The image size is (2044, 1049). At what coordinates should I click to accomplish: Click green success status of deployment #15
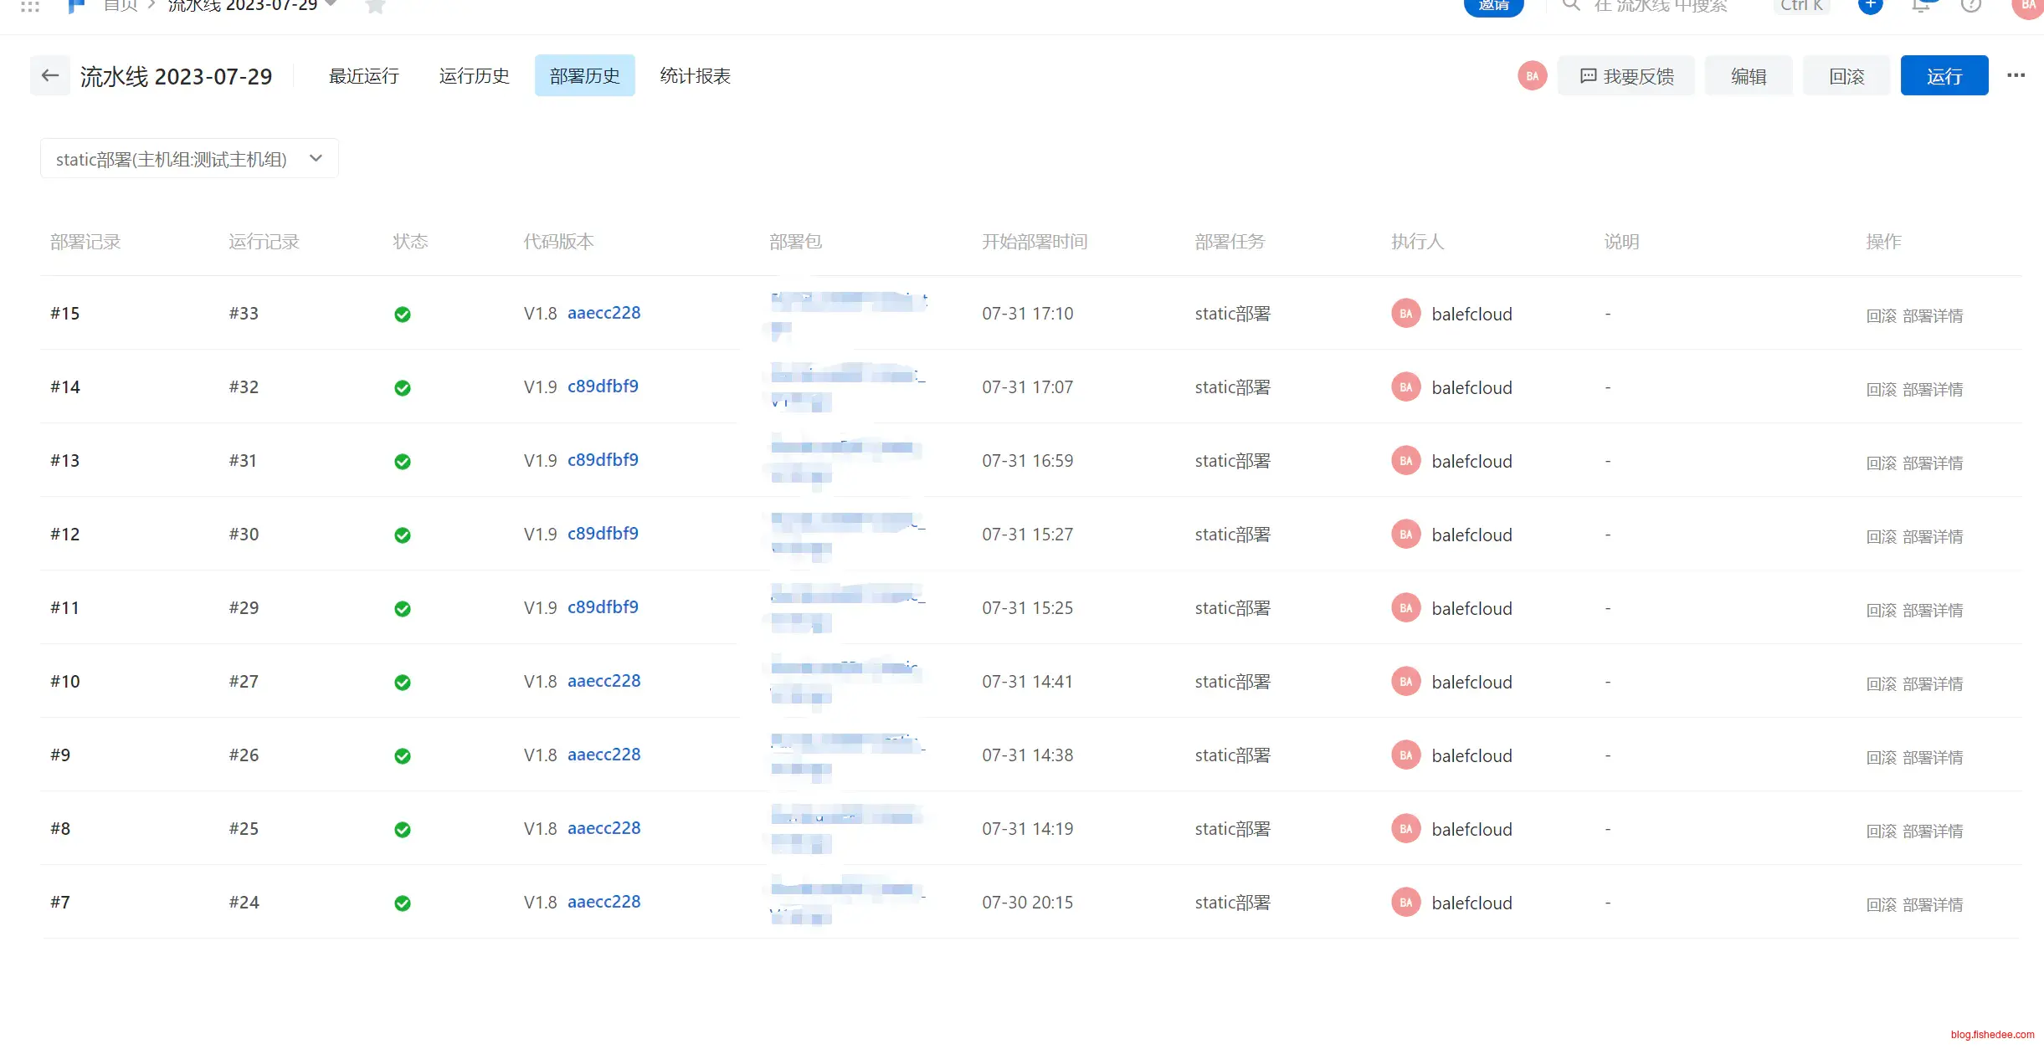(403, 315)
